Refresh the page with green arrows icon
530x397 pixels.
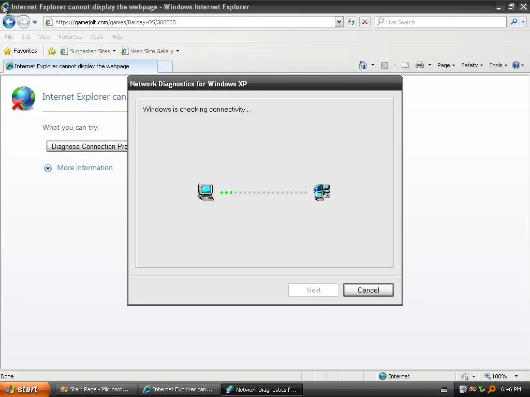[x=351, y=22]
